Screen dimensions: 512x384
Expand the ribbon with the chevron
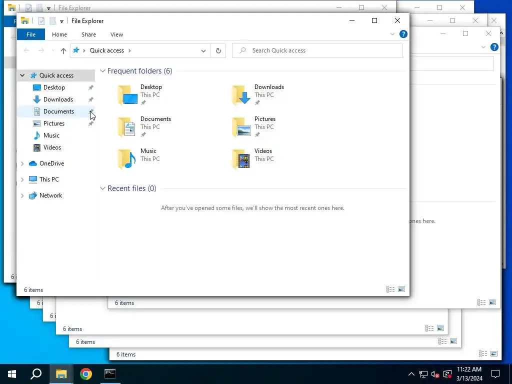point(392,34)
